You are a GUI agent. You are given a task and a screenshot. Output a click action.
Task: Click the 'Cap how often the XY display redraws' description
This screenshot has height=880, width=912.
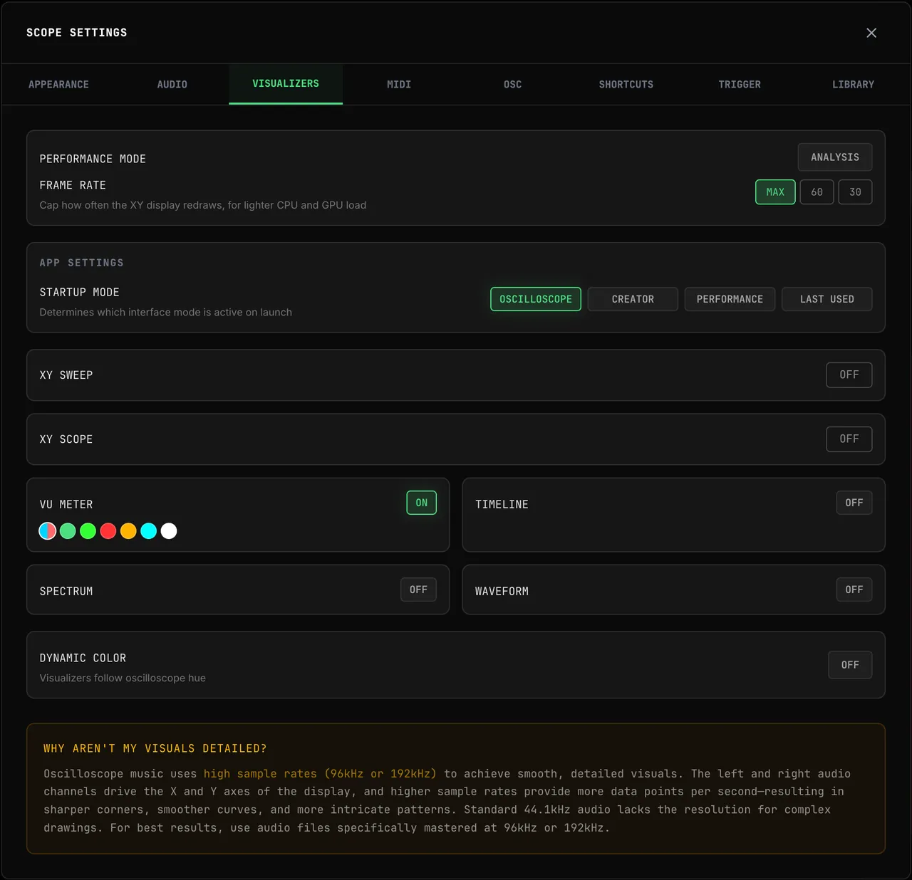203,205
